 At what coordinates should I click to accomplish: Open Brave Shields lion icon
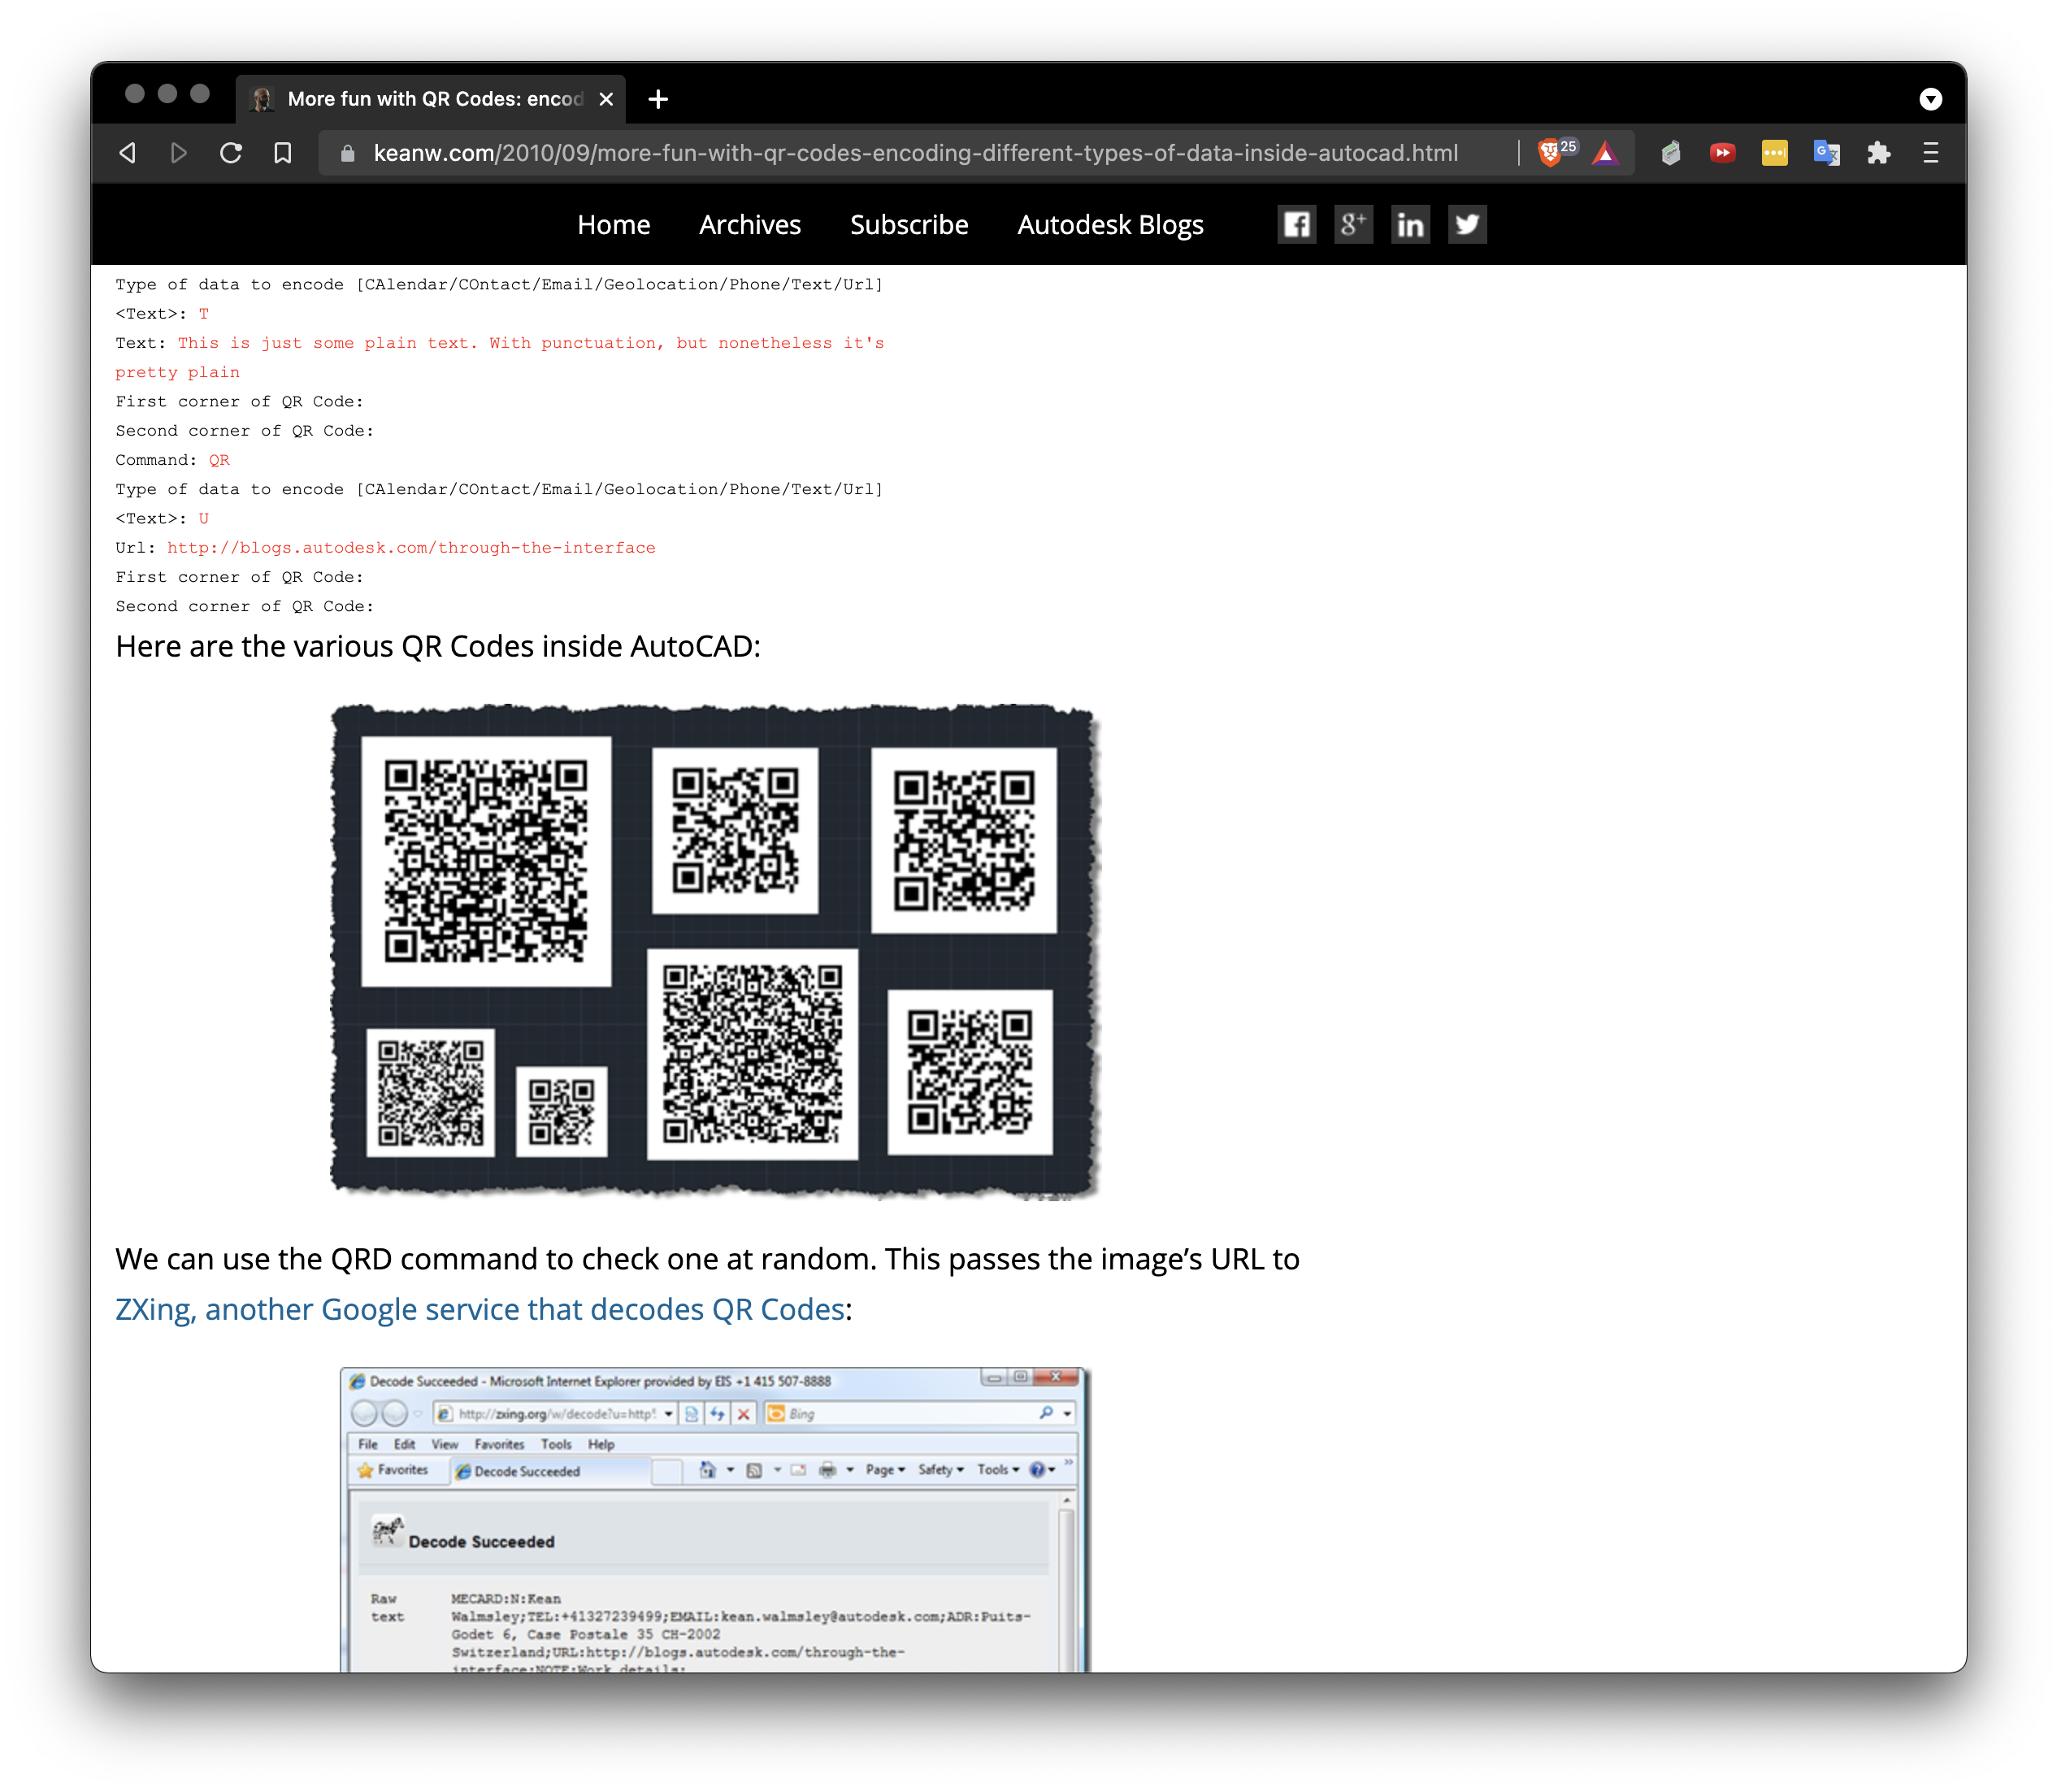coord(1550,153)
